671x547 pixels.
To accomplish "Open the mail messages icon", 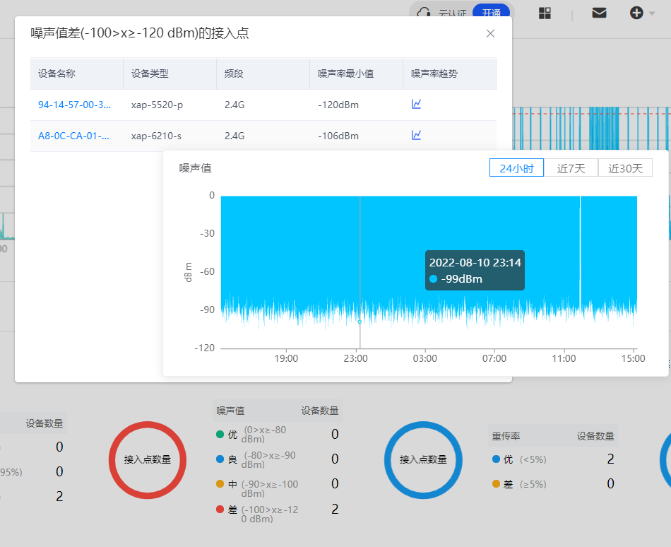I will [x=599, y=13].
